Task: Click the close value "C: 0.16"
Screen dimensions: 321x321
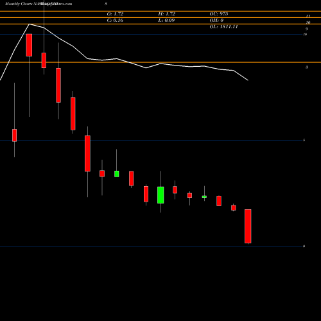Action: [115, 21]
